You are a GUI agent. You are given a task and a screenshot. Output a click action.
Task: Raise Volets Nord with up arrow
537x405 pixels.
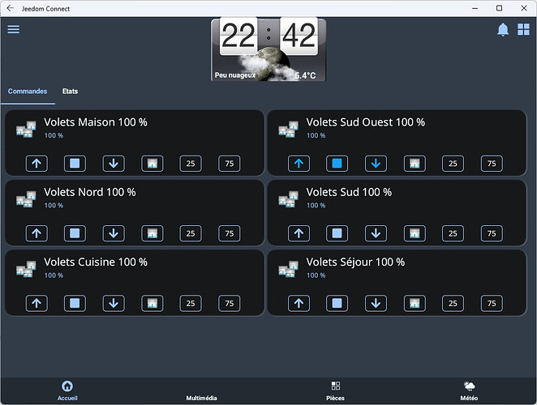(37, 233)
